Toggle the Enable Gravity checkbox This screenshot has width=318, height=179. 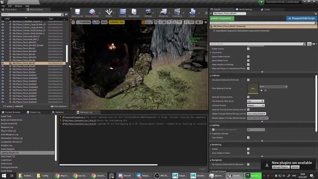tap(248, 49)
